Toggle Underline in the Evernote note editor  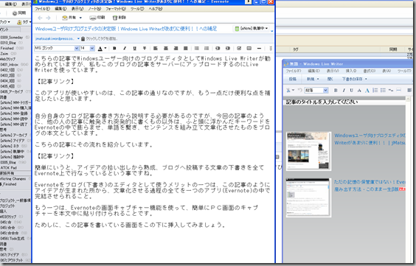coord(135,48)
